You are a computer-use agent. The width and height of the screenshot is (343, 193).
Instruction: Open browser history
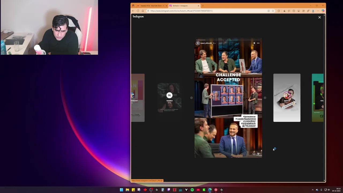pos(294,11)
